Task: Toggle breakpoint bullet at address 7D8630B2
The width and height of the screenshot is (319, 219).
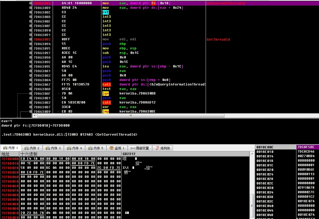Action: tap(31, 102)
